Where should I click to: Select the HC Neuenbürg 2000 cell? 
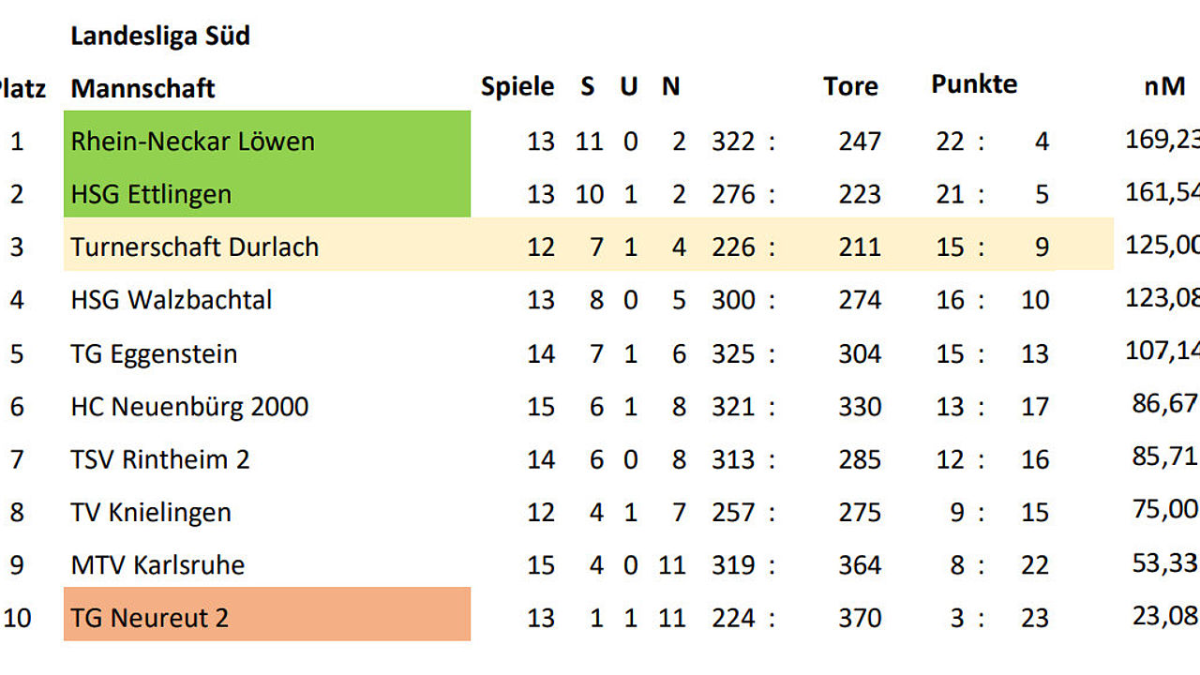coord(189,407)
